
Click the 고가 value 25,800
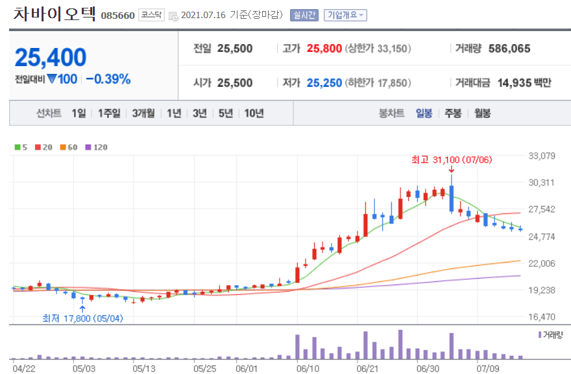(x=324, y=49)
